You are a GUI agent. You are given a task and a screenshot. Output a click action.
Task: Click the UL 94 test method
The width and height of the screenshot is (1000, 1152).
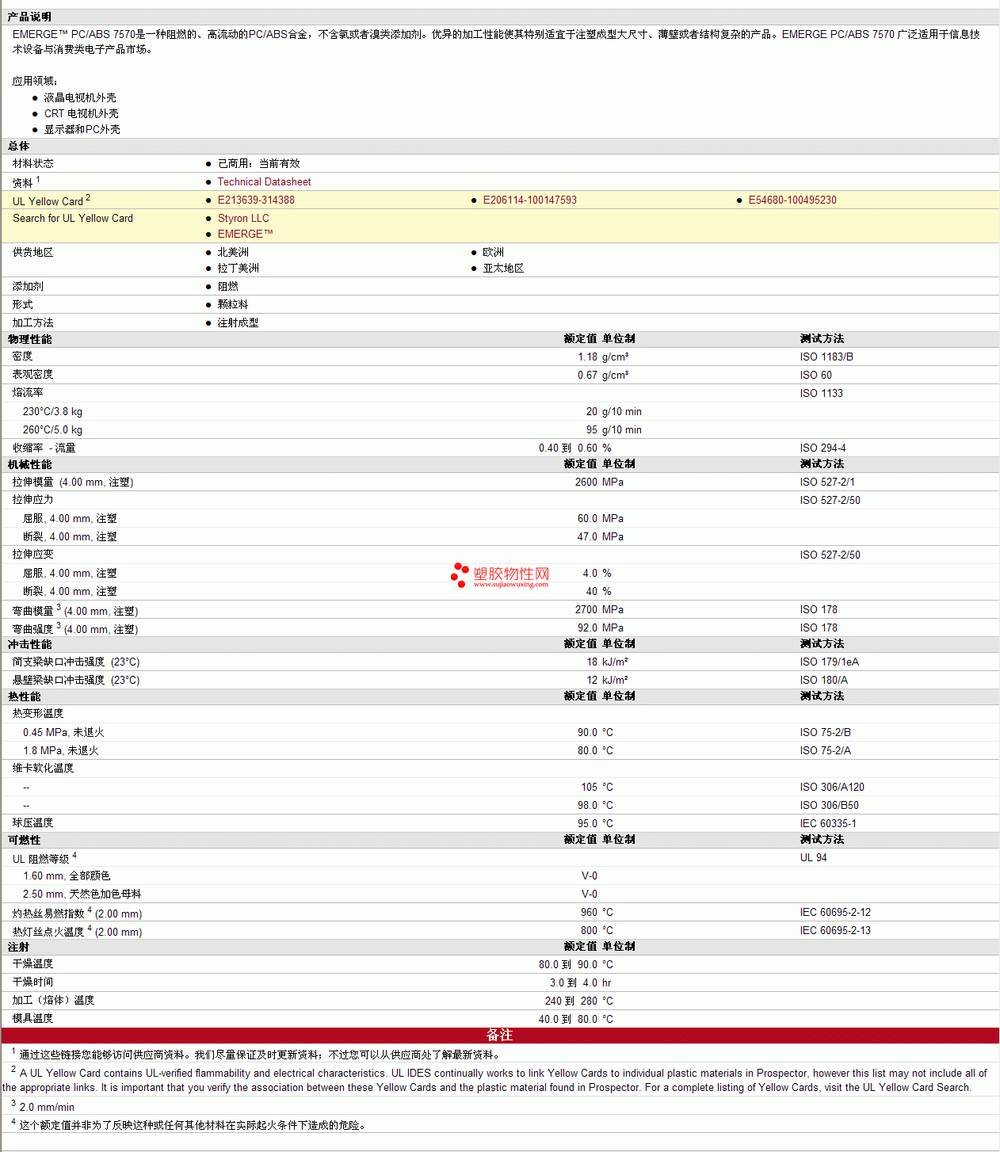pyautogui.click(x=813, y=857)
